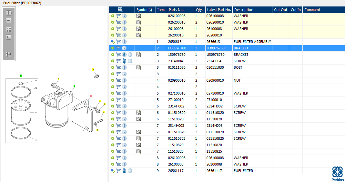Add 2314H002 SCREW to cart

pos(118,106)
